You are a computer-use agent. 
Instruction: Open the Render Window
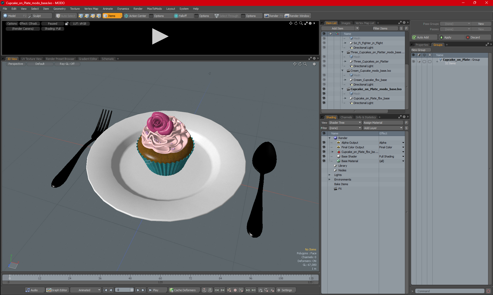pyautogui.click(x=297, y=16)
